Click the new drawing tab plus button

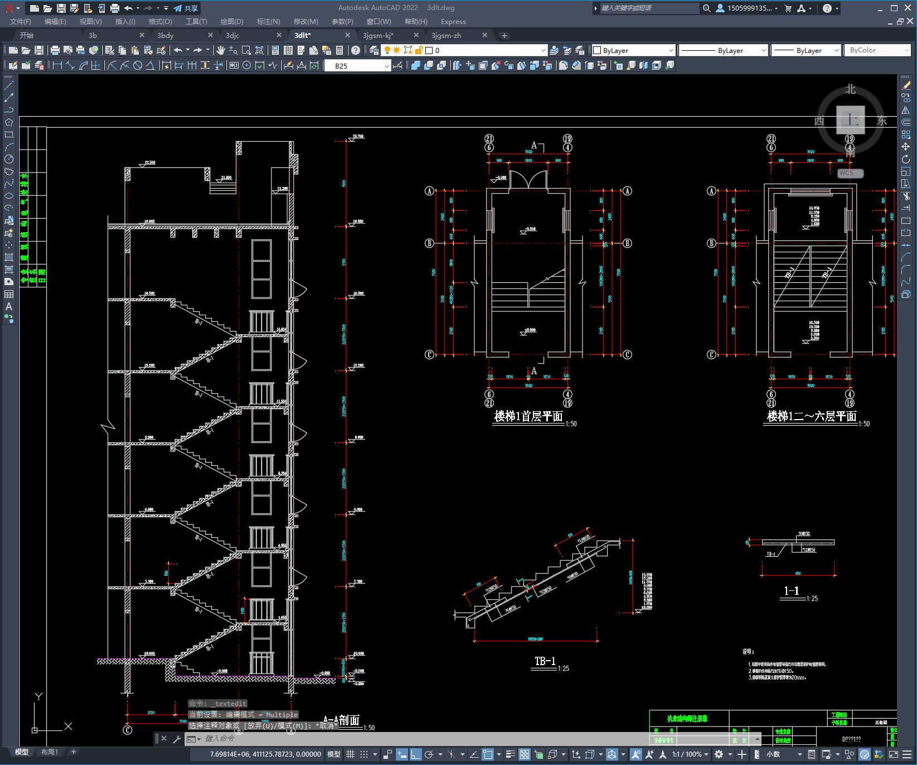(504, 35)
